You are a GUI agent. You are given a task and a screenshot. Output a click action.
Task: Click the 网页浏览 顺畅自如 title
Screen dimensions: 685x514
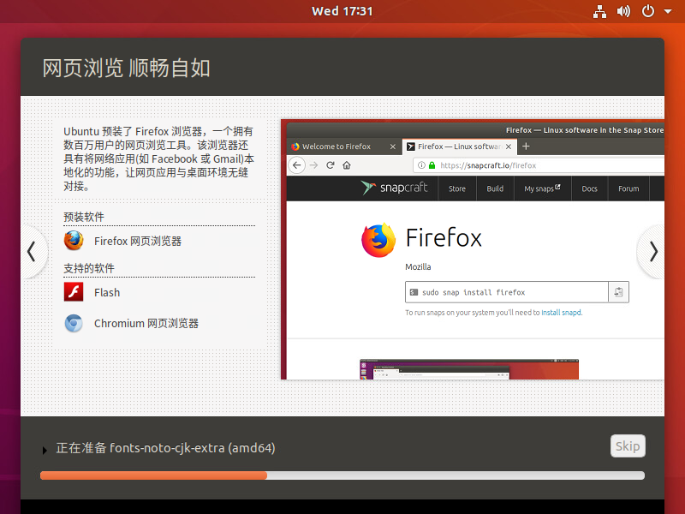coord(126,69)
